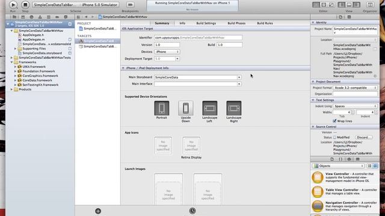Viewport: 385px width, 216px height.
Task: Go back with the jump bar left arrow
Action: point(86,17)
